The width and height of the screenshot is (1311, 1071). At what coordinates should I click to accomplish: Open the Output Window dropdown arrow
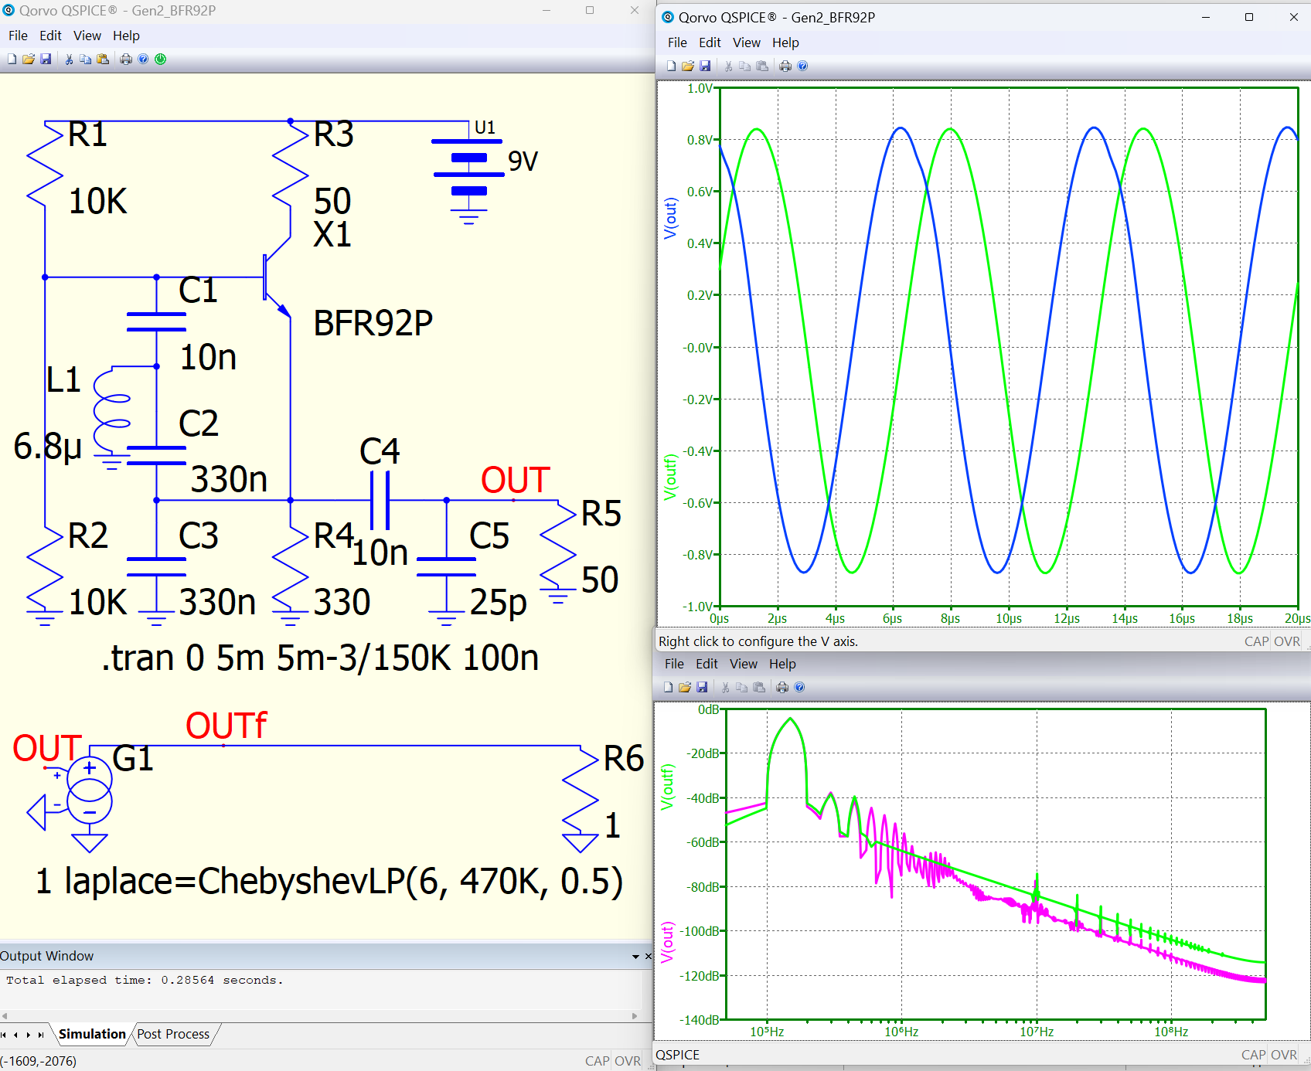(635, 957)
